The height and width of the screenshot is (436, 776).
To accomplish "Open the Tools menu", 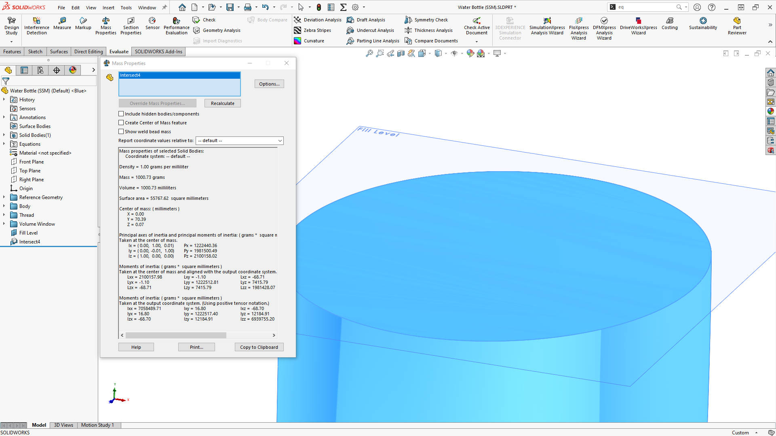I will click(126, 7).
